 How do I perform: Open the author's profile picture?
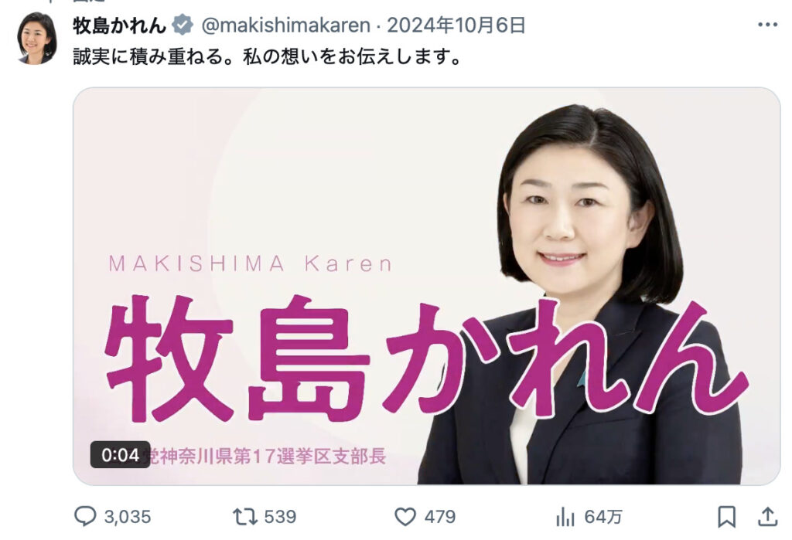point(37,39)
